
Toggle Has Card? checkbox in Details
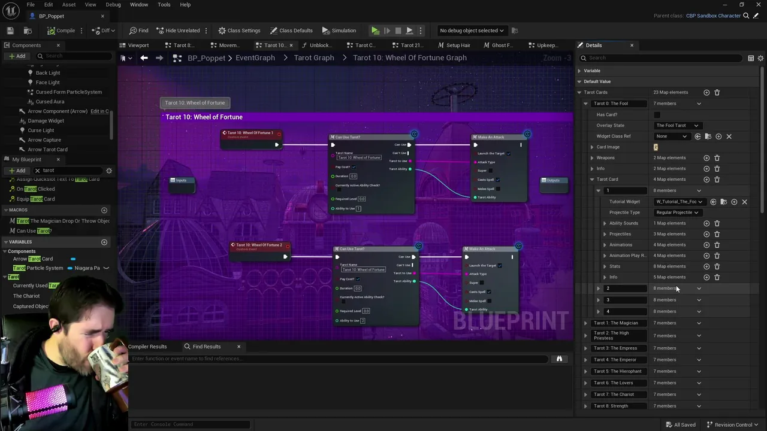pyautogui.click(x=657, y=114)
